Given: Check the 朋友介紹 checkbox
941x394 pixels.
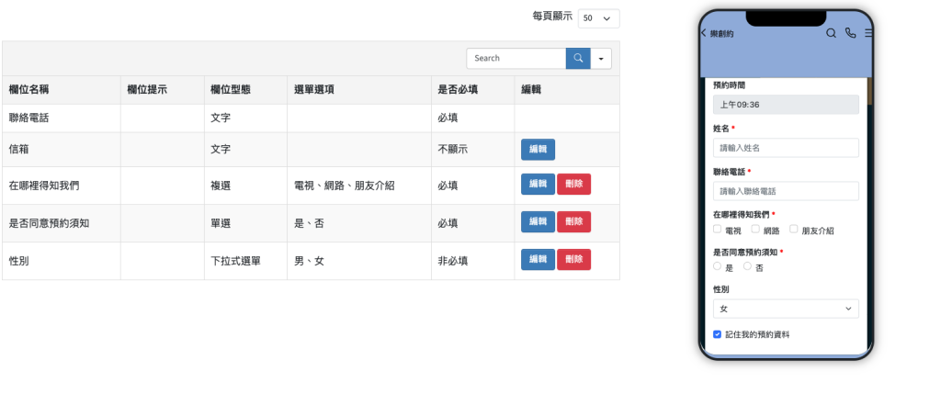Looking at the screenshot, I should click(794, 230).
